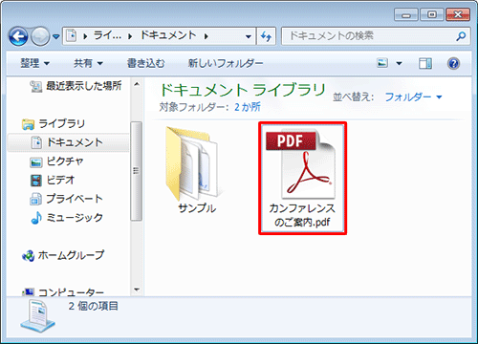Click the library icon in the details pane
The height and width of the screenshot is (344, 478).
(37, 315)
